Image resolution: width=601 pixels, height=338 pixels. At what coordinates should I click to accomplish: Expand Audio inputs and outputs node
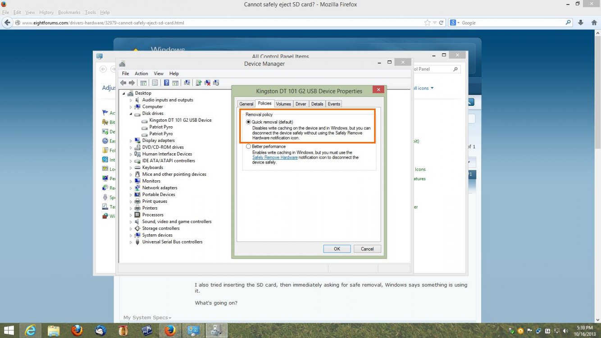tap(131, 100)
